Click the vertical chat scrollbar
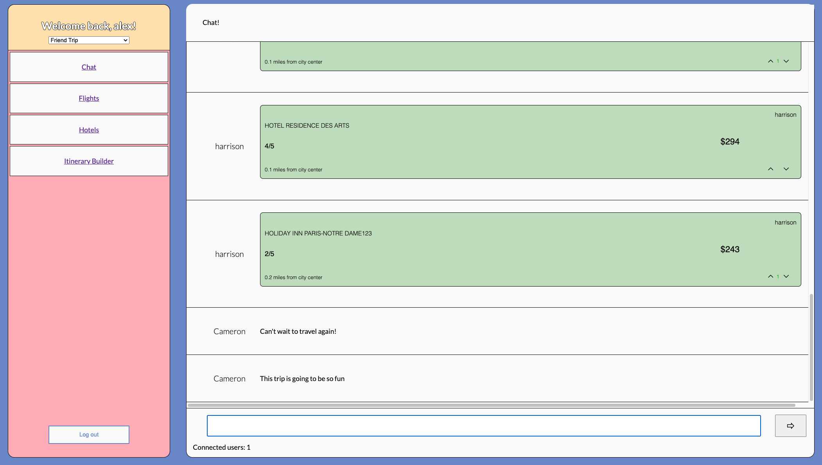The height and width of the screenshot is (465, 822). coord(811,347)
